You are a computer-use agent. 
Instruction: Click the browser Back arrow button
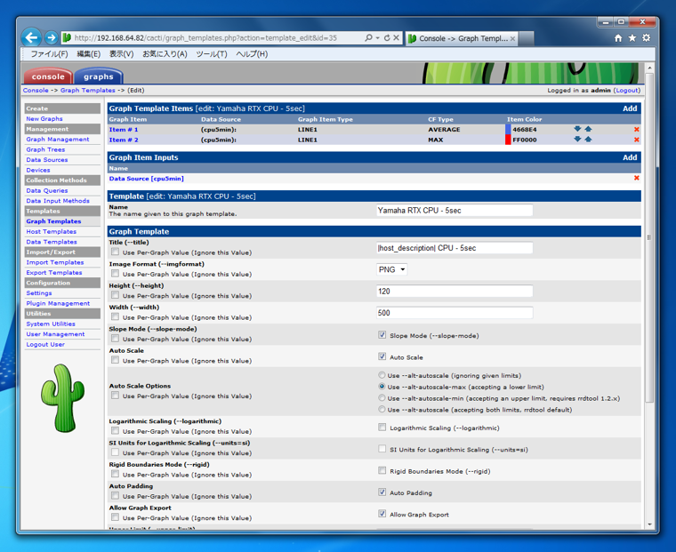[x=31, y=38]
